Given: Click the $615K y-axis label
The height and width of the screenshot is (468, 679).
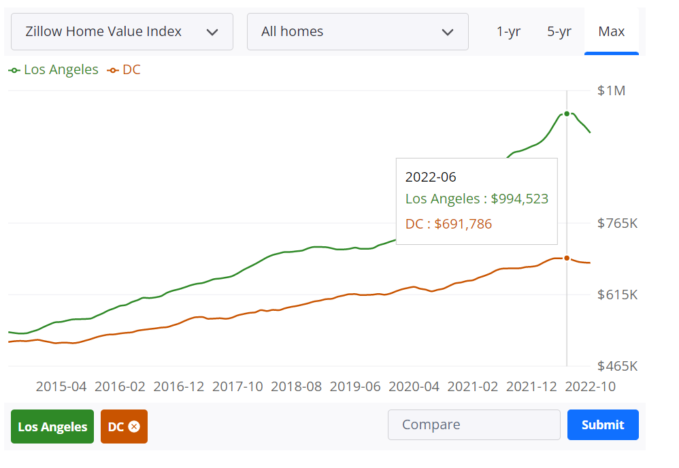Looking at the screenshot, I should 617,295.
